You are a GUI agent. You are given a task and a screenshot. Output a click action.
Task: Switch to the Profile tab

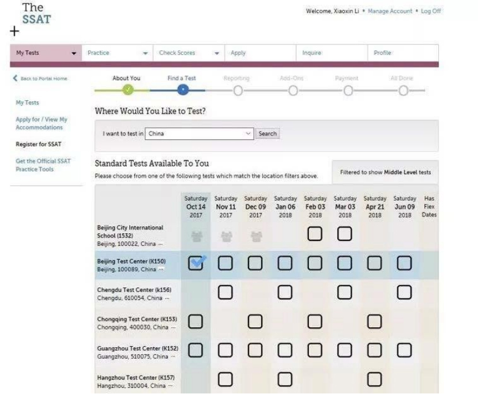click(382, 53)
